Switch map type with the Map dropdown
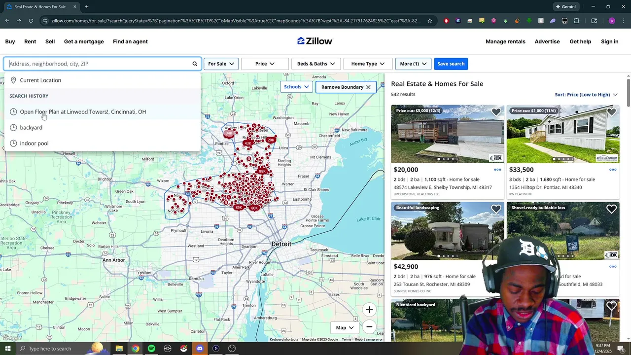 pyautogui.click(x=345, y=327)
